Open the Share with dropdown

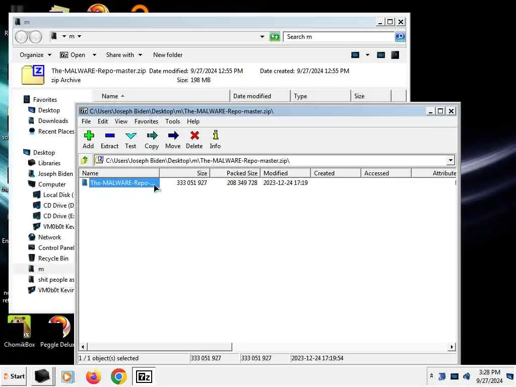124,55
